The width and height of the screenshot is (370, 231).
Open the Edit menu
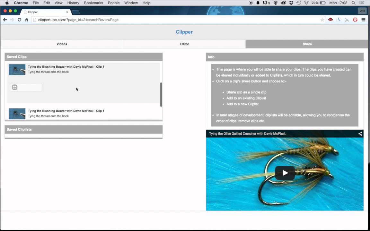click(47, 3)
